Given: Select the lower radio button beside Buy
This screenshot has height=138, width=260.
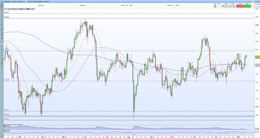Looking at the screenshot, I should pyautogui.click(x=253, y=7).
